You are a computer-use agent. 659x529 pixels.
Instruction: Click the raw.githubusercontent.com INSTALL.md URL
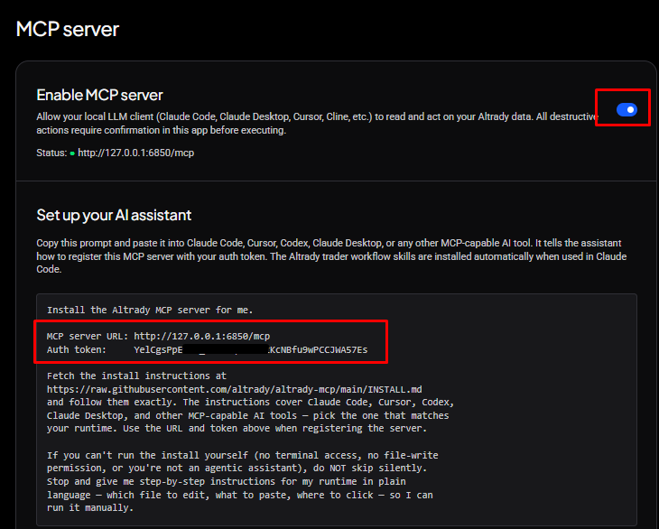[234, 389]
